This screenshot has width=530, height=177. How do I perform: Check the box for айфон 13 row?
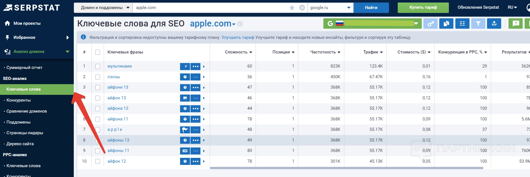pos(98,98)
